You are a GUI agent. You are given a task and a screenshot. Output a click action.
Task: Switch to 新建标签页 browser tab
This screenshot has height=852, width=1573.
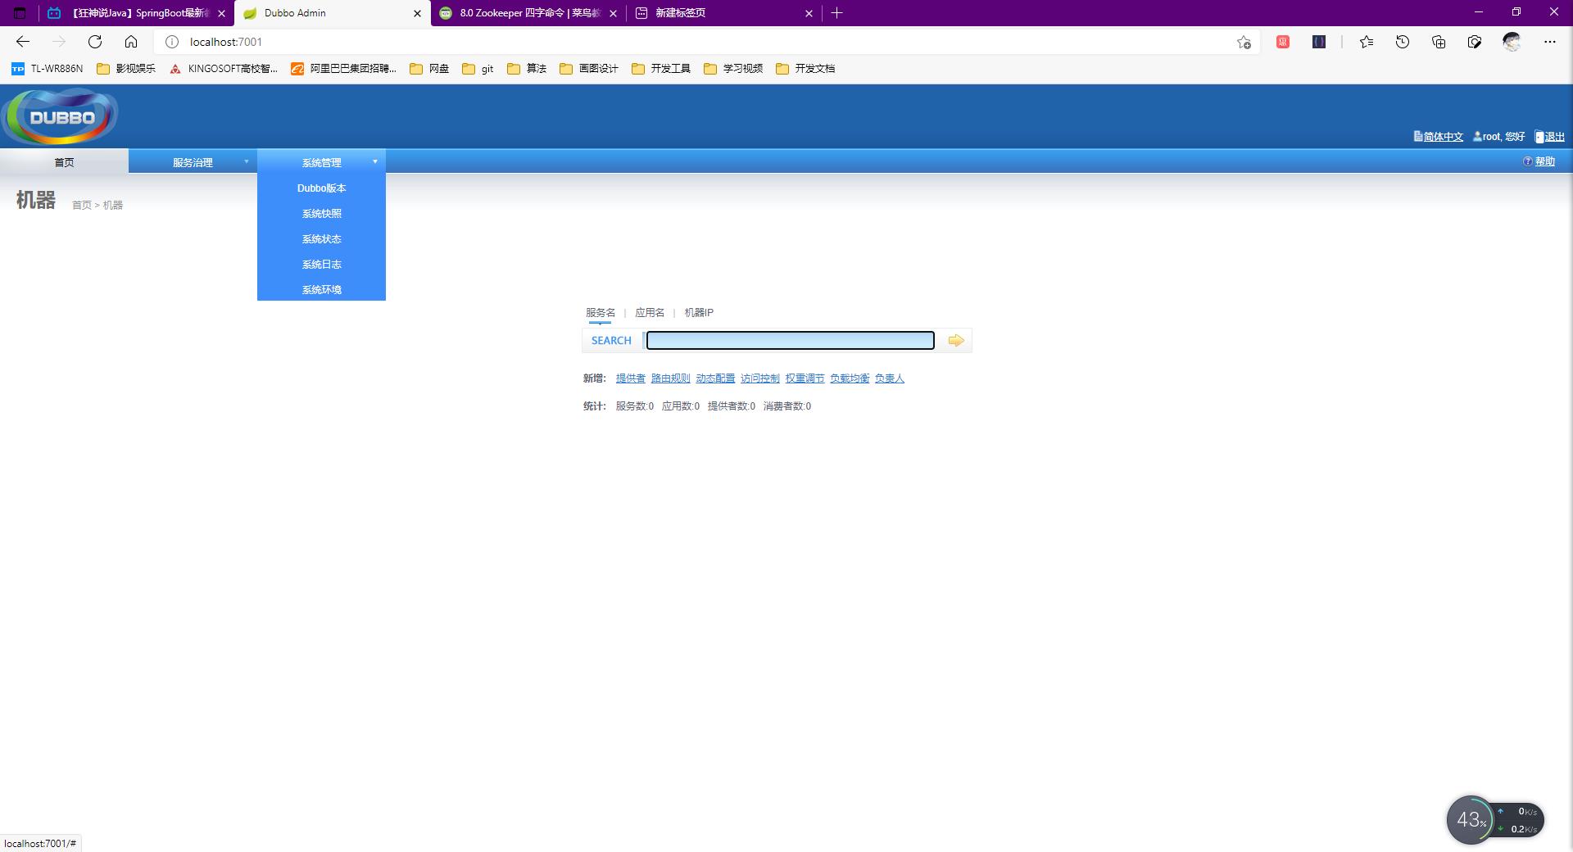[724, 13]
